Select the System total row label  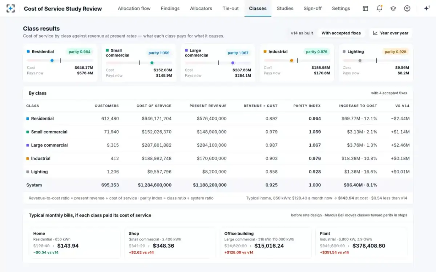[34, 185]
